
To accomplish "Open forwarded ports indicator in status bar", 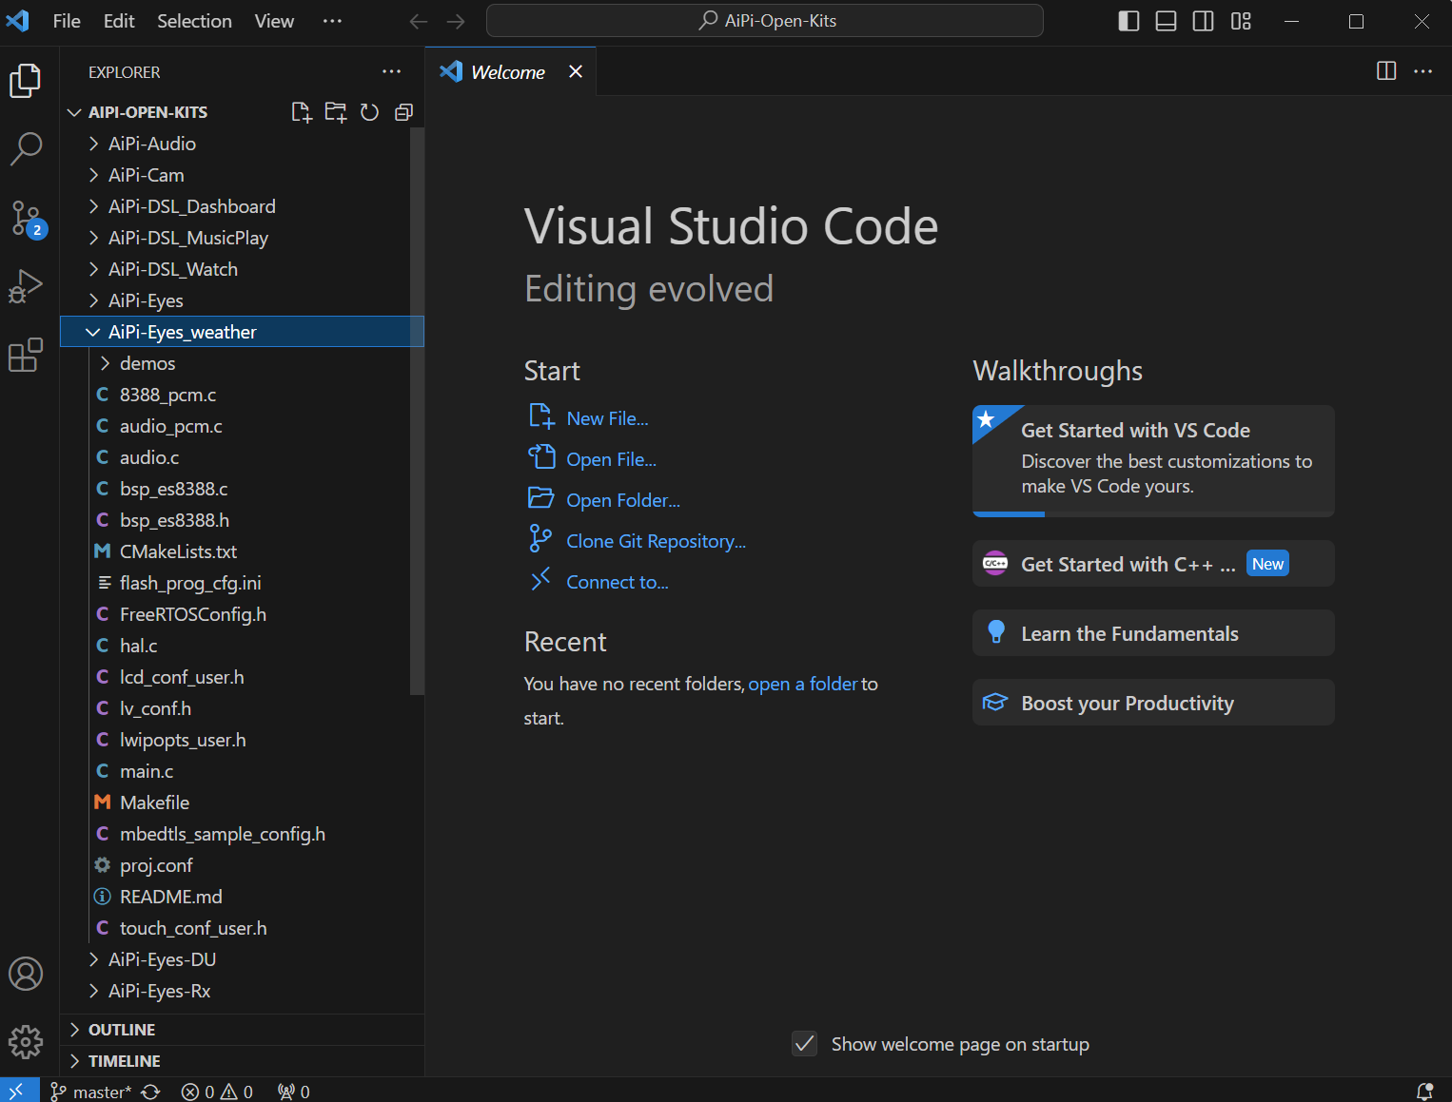I will [293, 1092].
